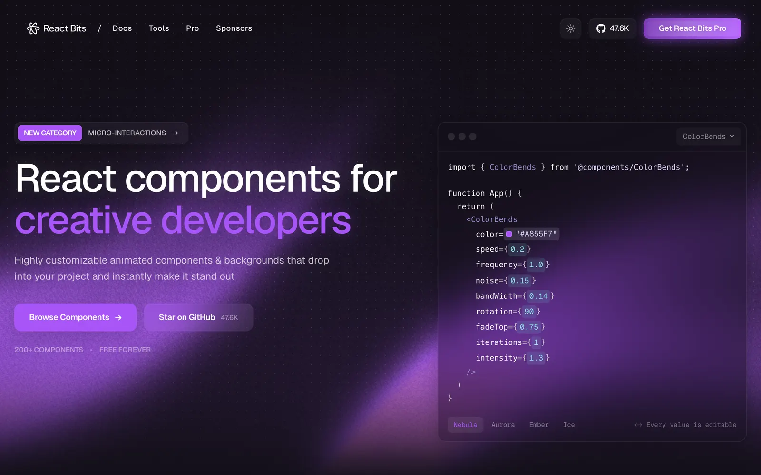Screen dimensions: 761x475
Task: Open the ColorBends component dropdown
Action: coord(708,137)
